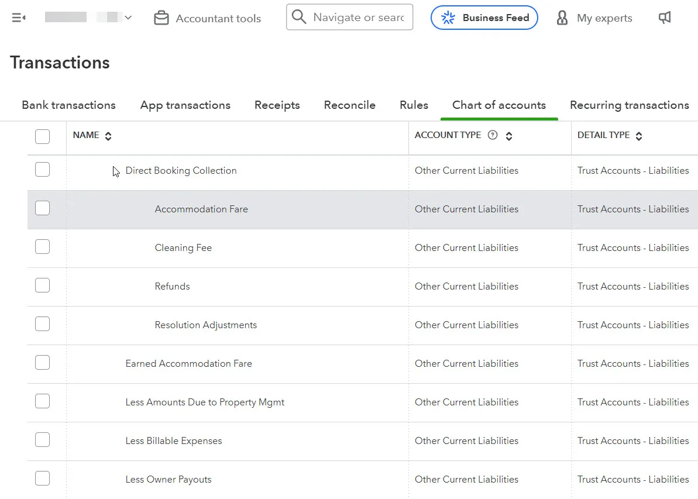Sort by Name column arrows
The image size is (698, 499).
tap(108, 136)
